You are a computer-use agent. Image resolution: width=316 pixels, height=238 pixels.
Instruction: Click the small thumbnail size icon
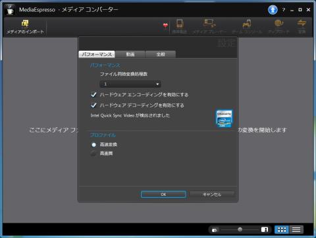pos(214,230)
